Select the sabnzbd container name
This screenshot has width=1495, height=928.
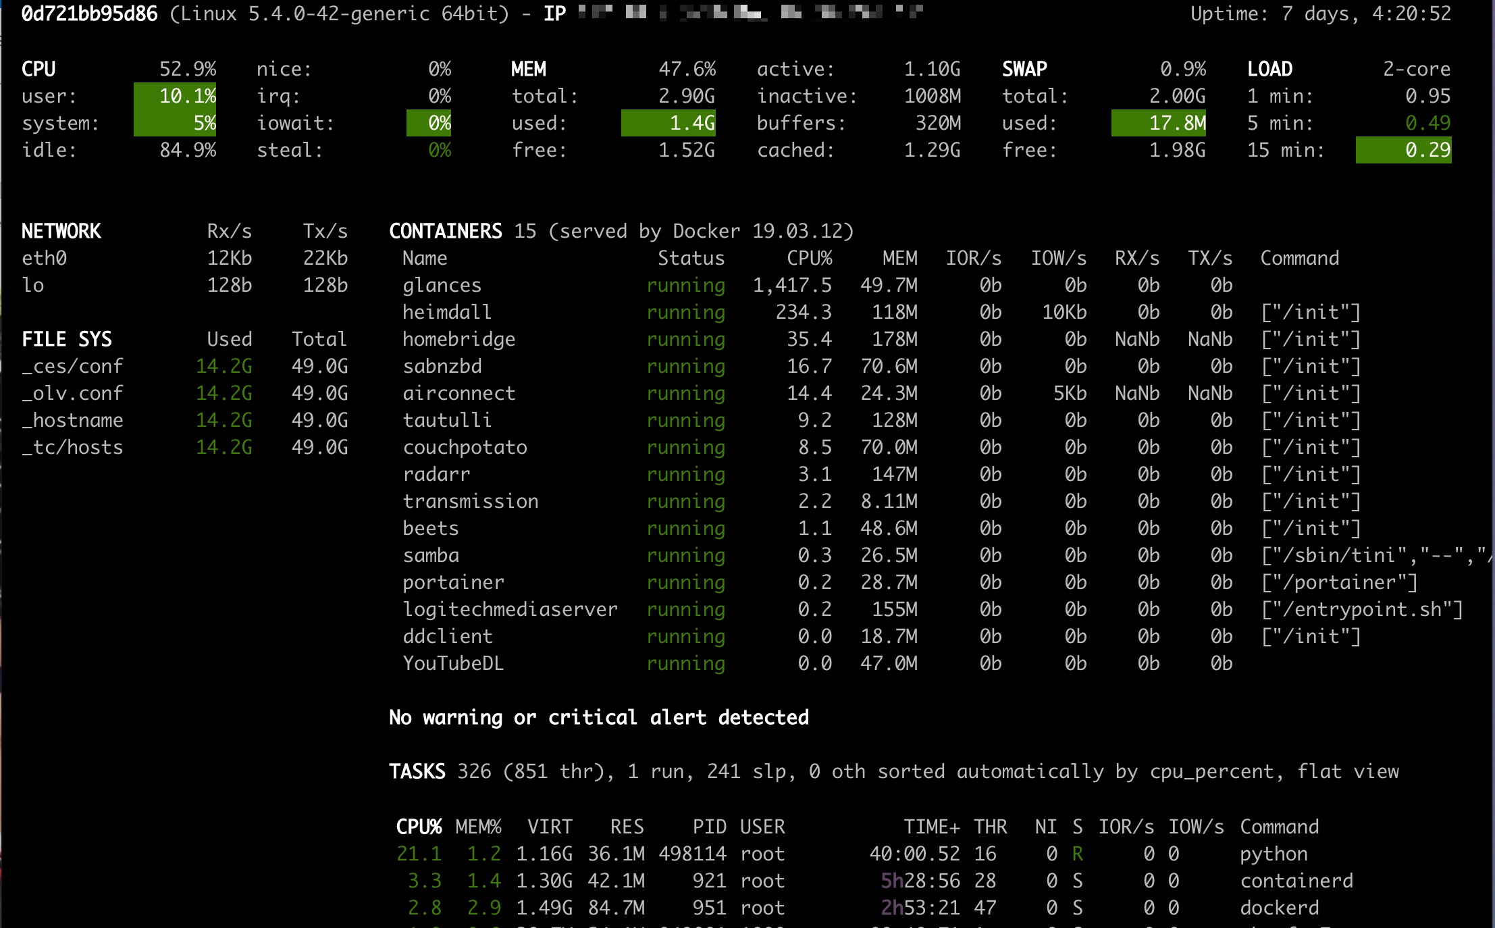pyautogui.click(x=442, y=366)
